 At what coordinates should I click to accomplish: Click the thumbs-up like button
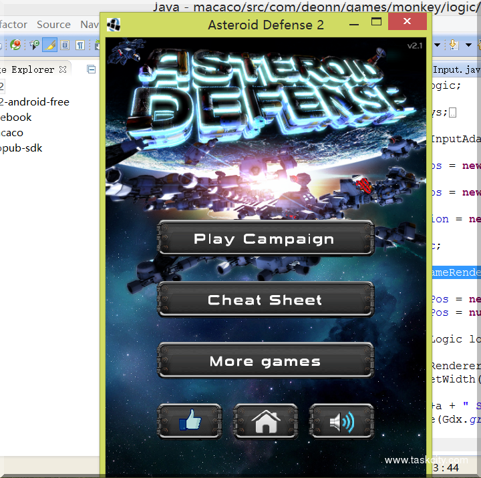point(189,421)
